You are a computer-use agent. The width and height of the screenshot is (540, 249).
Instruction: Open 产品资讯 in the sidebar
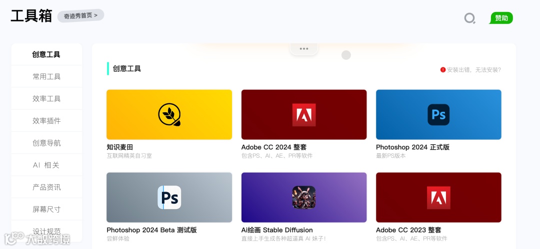(x=46, y=187)
